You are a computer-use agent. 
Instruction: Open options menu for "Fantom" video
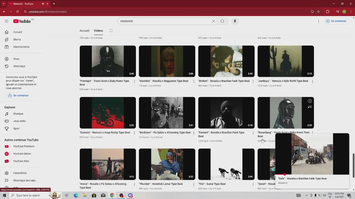pyautogui.click(x=253, y=133)
